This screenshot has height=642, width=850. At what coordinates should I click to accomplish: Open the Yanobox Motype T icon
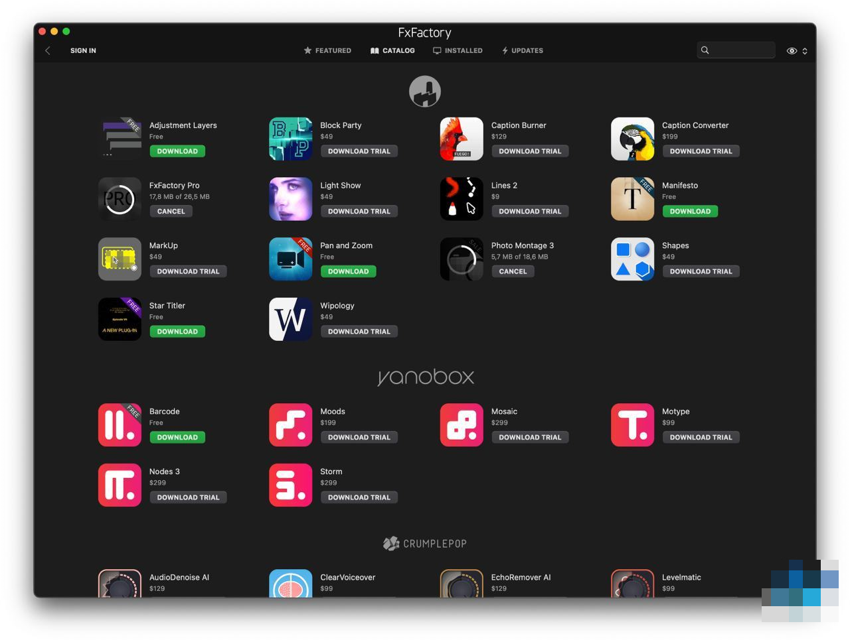[x=632, y=425]
